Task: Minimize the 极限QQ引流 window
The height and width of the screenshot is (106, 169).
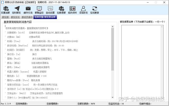Action: pyautogui.click(x=148, y=2)
